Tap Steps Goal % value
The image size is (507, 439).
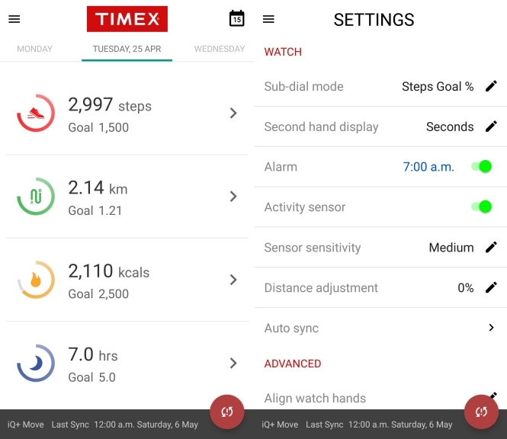click(x=438, y=87)
